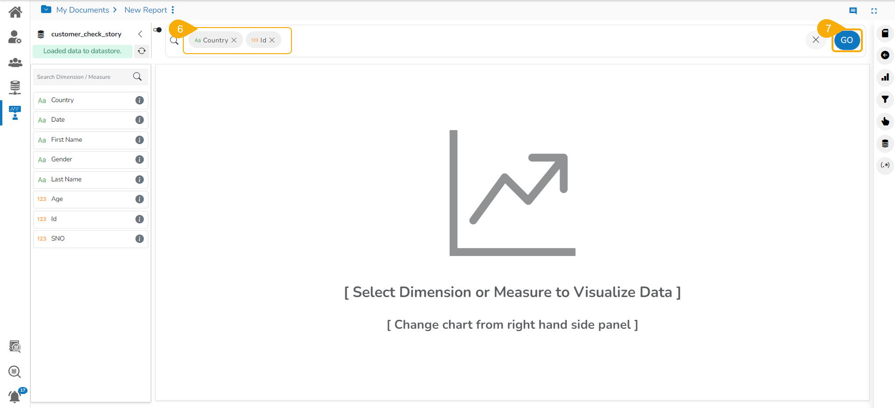The height and width of the screenshot is (408, 895).
Task: Remove the Country tag from search
Action: 234,40
